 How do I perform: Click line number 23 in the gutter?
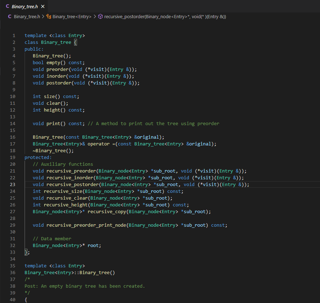point(13,184)
